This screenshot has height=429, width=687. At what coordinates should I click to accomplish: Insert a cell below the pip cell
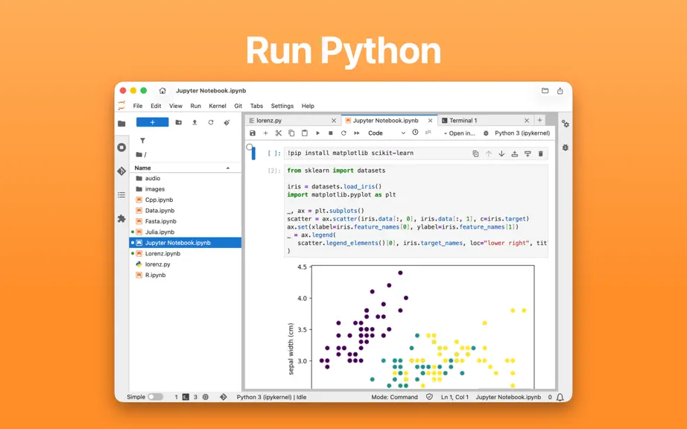pos(528,153)
